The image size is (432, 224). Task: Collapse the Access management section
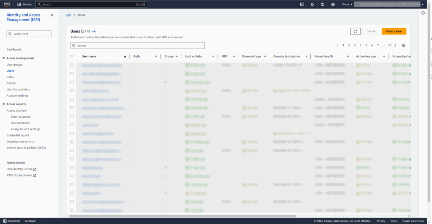[x=4, y=58]
